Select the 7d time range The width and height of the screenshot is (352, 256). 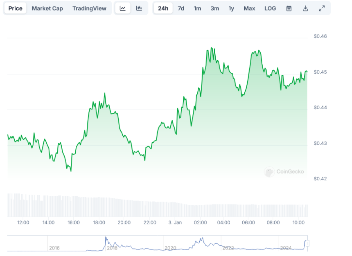(181, 8)
